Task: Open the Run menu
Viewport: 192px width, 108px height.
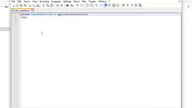Action: pyautogui.click(x=84, y=1)
